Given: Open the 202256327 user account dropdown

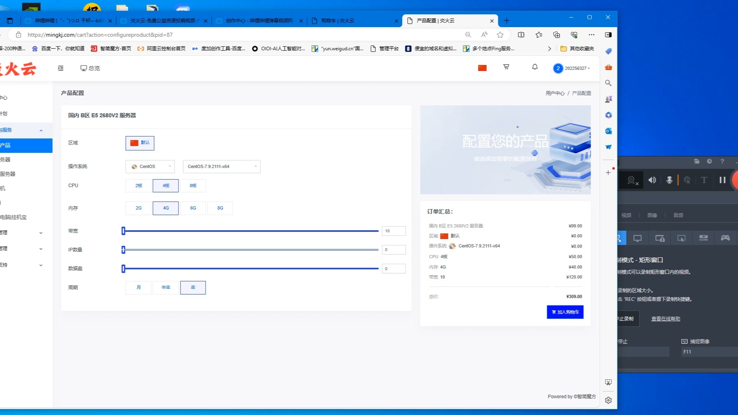Looking at the screenshot, I should 572,68.
